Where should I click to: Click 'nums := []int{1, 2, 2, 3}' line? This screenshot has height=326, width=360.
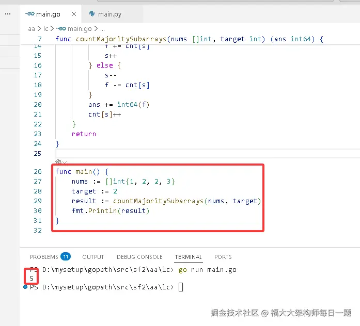[x=123, y=182]
